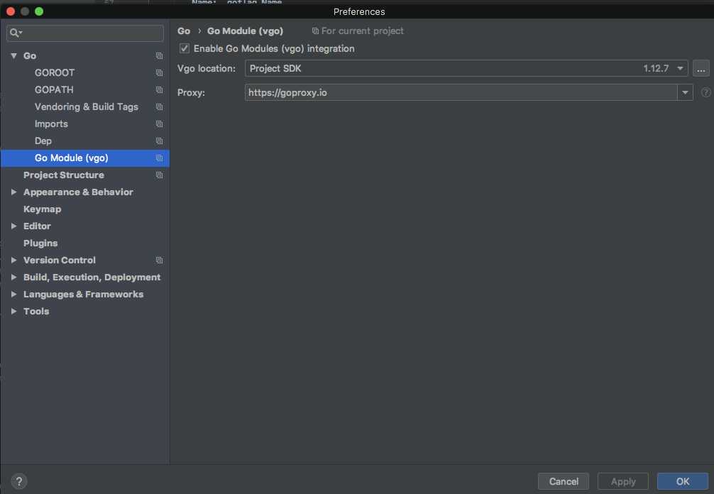Toggle Enable Go Modules (vgo) integration checkbox
714x494 pixels.
(x=185, y=48)
